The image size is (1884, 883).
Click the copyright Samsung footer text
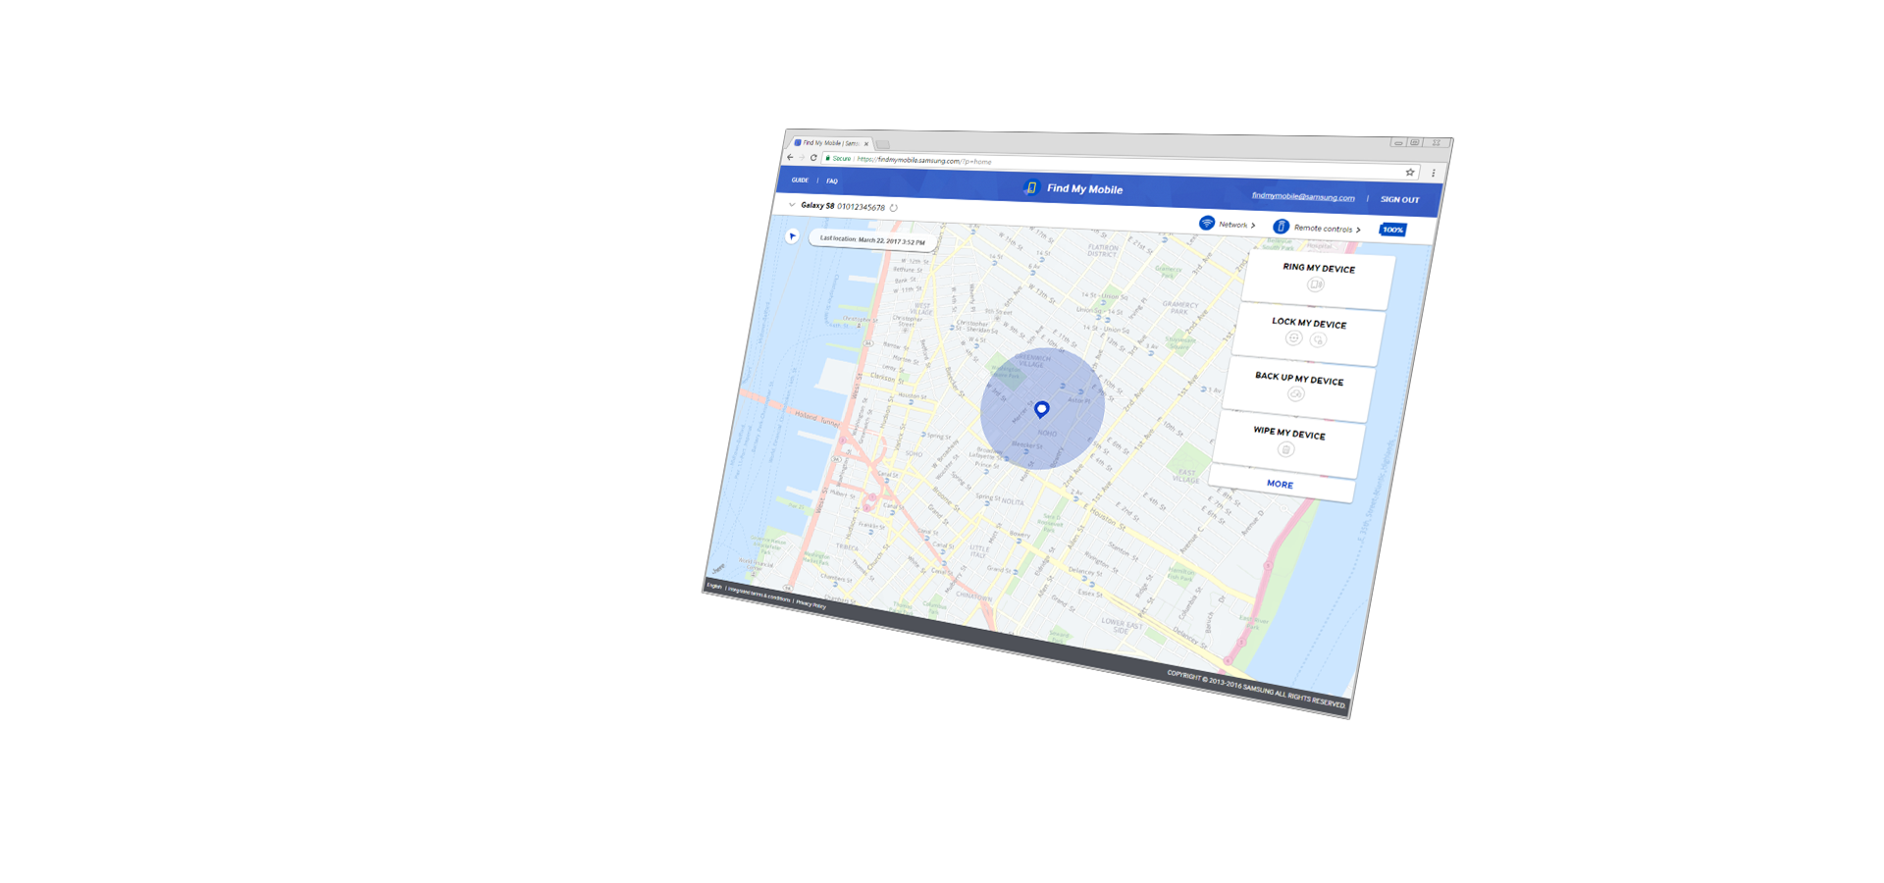click(1256, 689)
